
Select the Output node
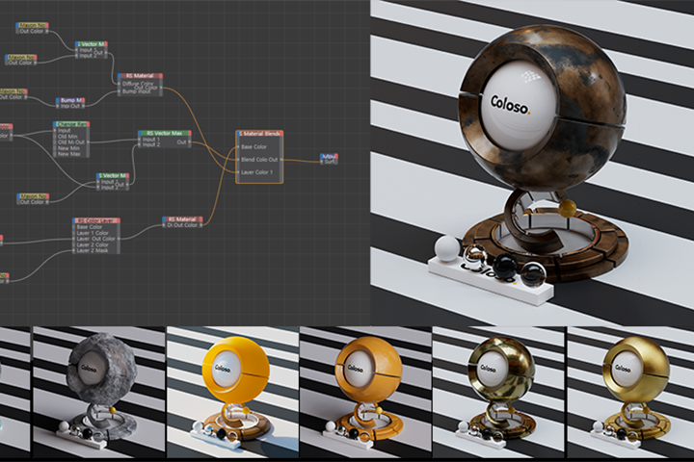[329, 159]
